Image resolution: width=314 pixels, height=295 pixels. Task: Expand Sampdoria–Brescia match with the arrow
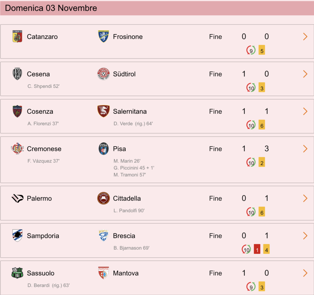(305, 236)
